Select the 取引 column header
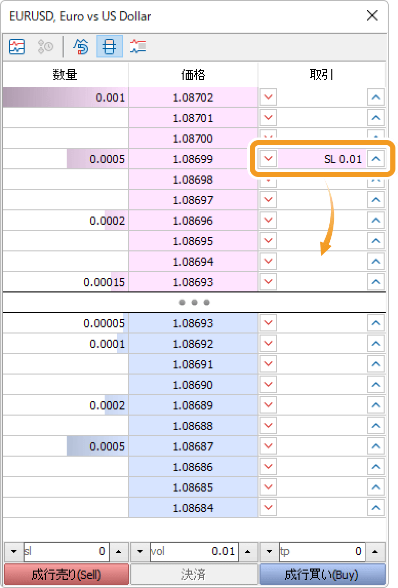The height and width of the screenshot is (588, 398). tap(322, 74)
